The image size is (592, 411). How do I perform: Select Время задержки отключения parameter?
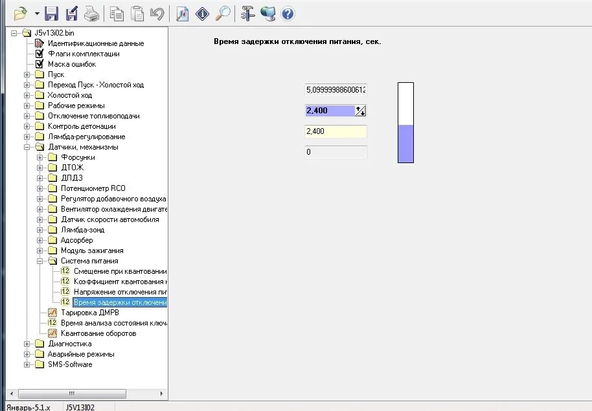pyautogui.click(x=120, y=302)
